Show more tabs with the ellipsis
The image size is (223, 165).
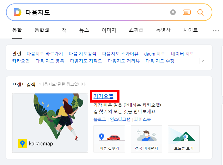pos(215,31)
